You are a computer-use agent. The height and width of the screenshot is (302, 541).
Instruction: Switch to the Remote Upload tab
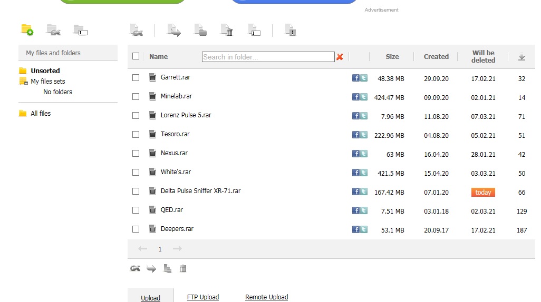pos(266,297)
